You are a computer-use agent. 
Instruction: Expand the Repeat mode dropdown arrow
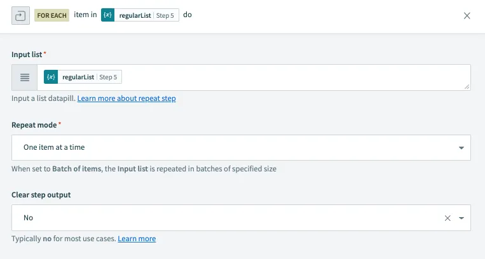click(x=461, y=148)
